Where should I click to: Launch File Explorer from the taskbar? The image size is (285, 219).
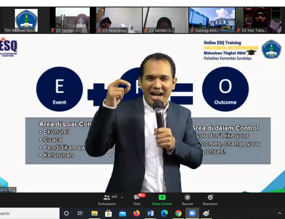click(x=94, y=213)
